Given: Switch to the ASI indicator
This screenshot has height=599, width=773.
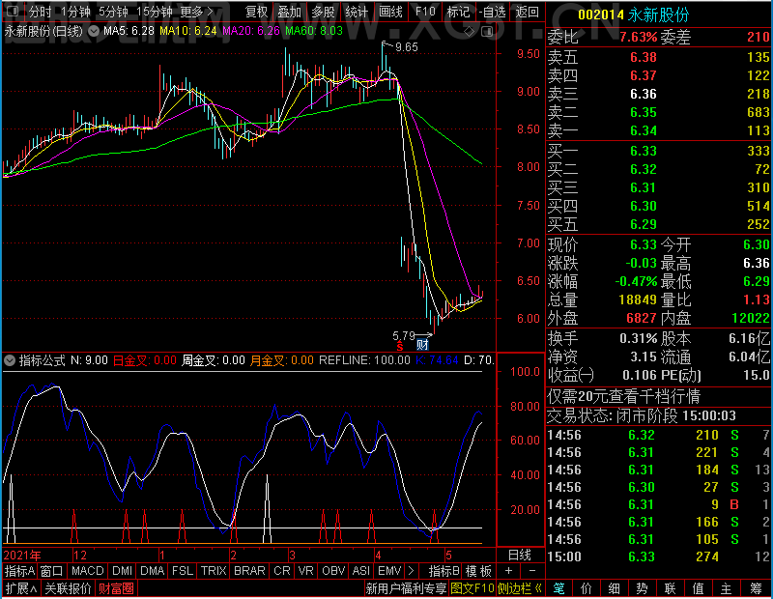Looking at the screenshot, I should pos(360,571).
